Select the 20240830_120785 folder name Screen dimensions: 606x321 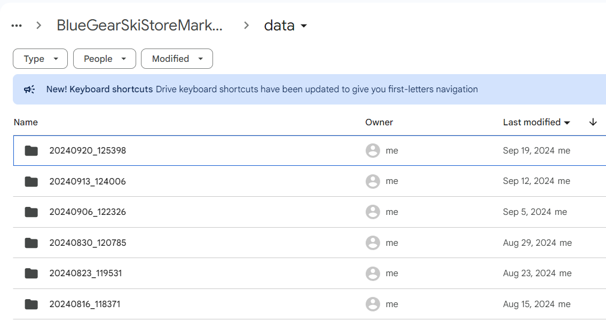88,243
